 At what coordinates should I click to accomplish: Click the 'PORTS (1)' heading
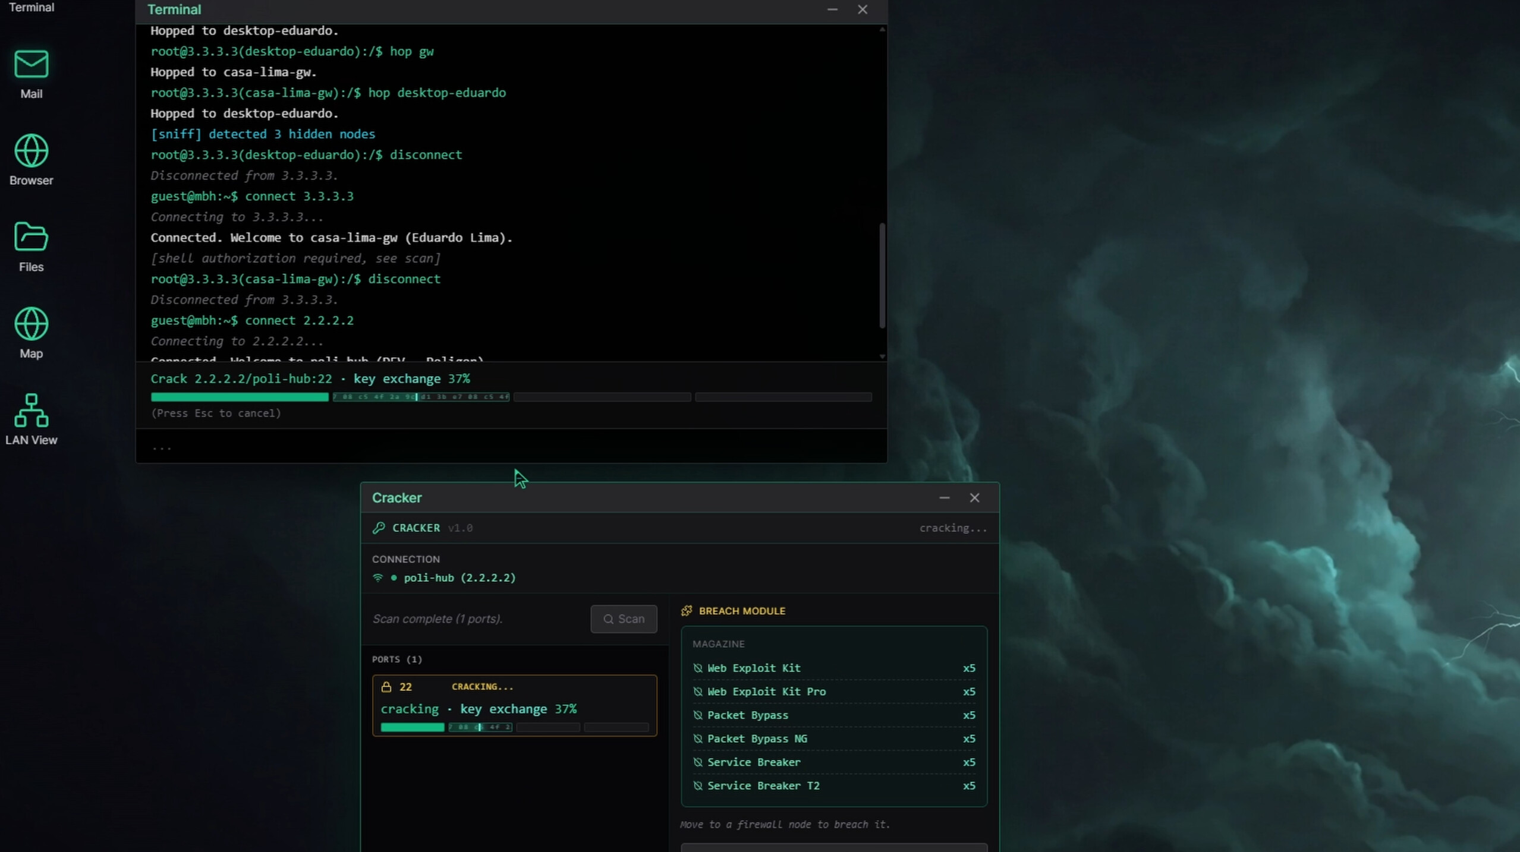[397, 659]
